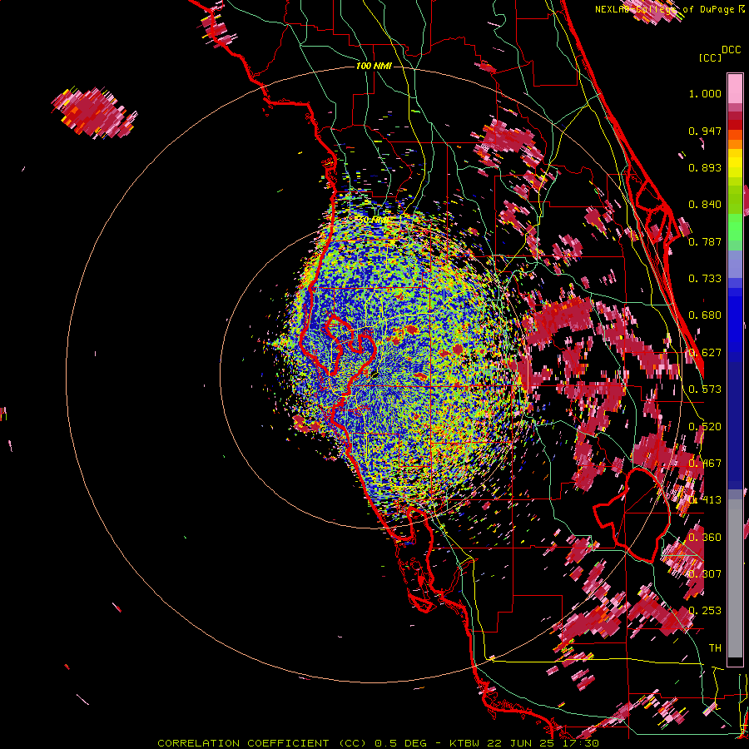Click the NEXLAB-College of DuPage label
Image resolution: width=749 pixels, height=749 pixels.
[666, 9]
